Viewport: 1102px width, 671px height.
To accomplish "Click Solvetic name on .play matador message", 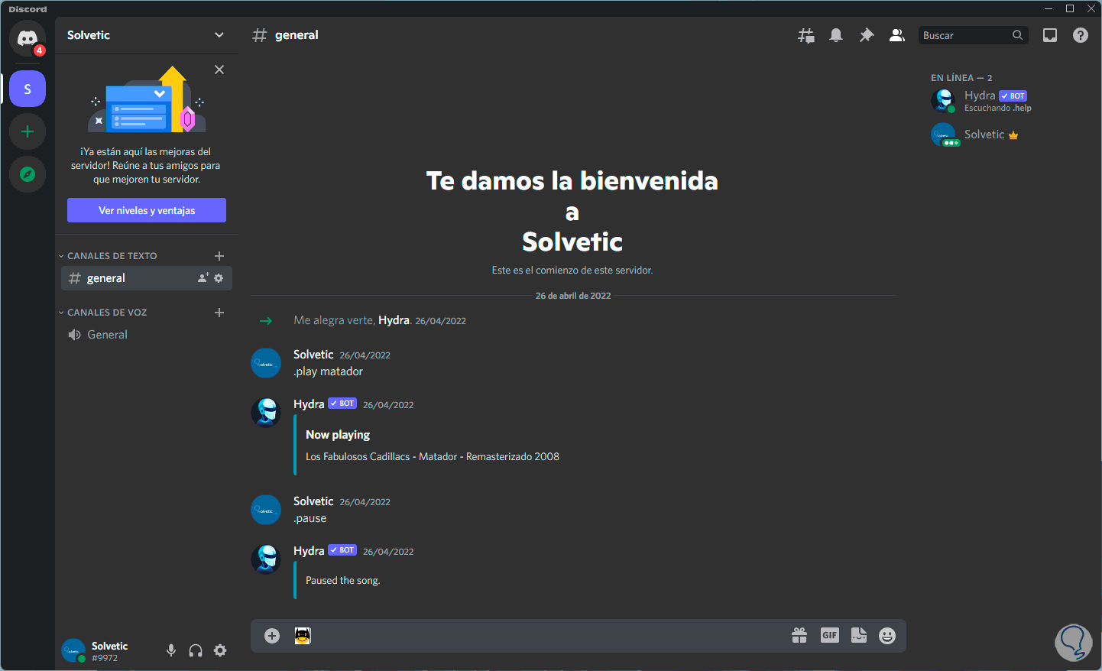I will (313, 355).
